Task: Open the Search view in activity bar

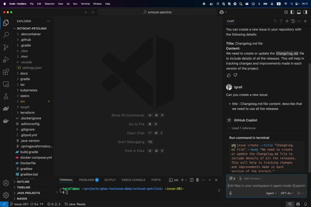Action: [x=6, y=35]
